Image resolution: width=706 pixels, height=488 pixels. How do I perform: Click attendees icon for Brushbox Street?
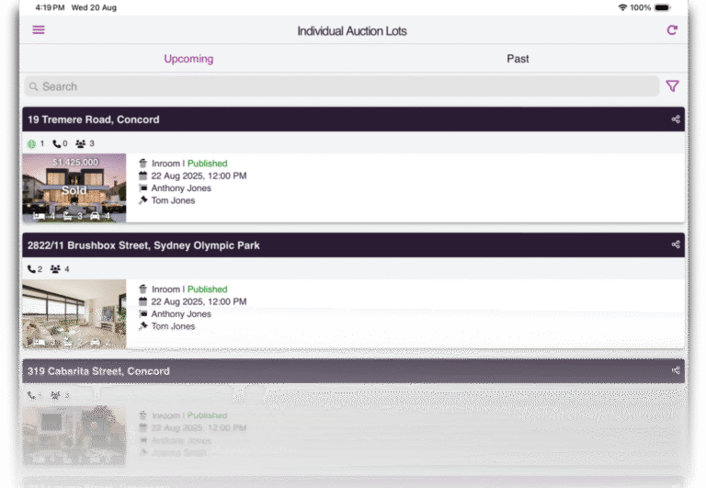pos(55,269)
